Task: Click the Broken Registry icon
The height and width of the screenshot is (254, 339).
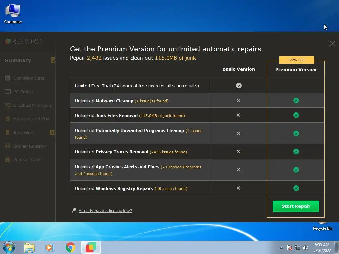Action: pos(8,146)
